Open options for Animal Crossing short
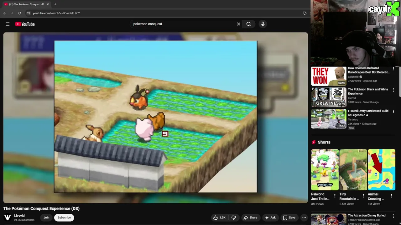 click(x=391, y=196)
